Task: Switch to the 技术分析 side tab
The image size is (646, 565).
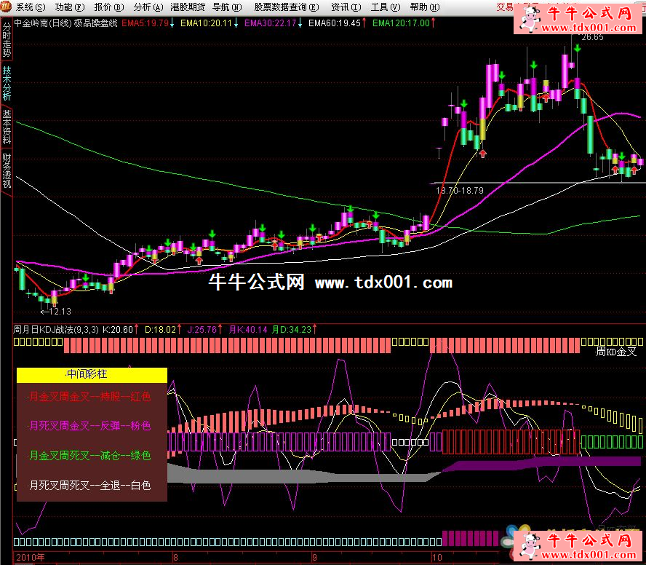Action: [x=7, y=84]
